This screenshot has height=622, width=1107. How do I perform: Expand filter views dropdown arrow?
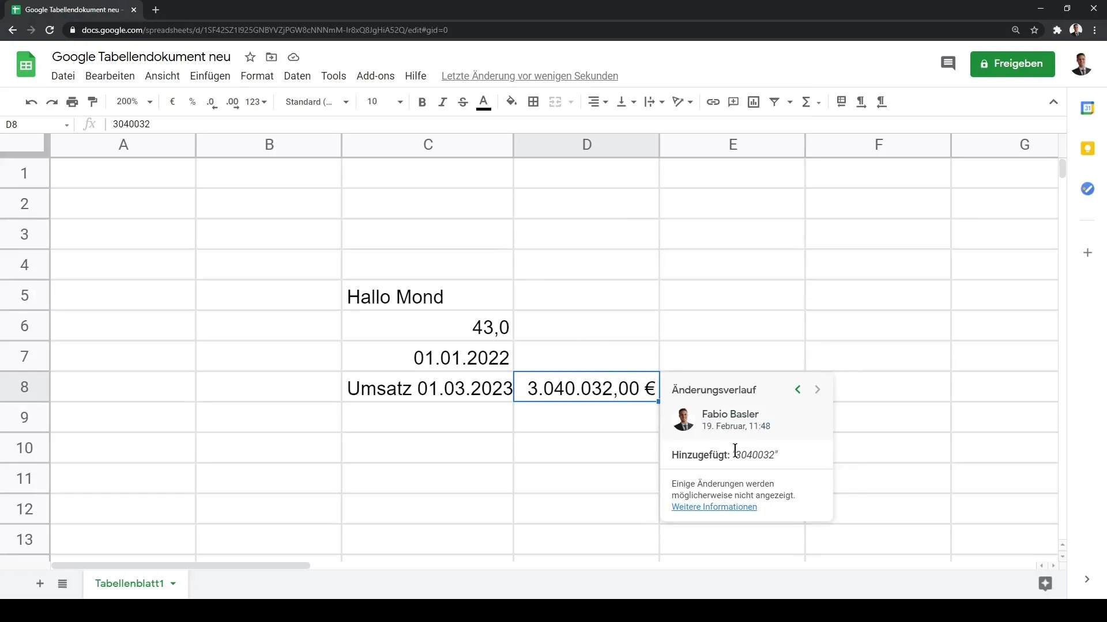[790, 102]
